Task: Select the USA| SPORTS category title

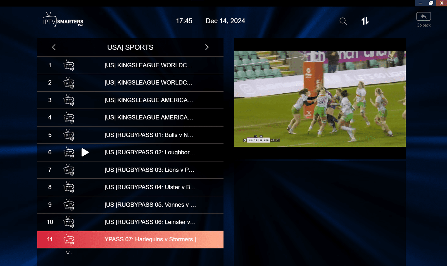Action: pyautogui.click(x=130, y=47)
